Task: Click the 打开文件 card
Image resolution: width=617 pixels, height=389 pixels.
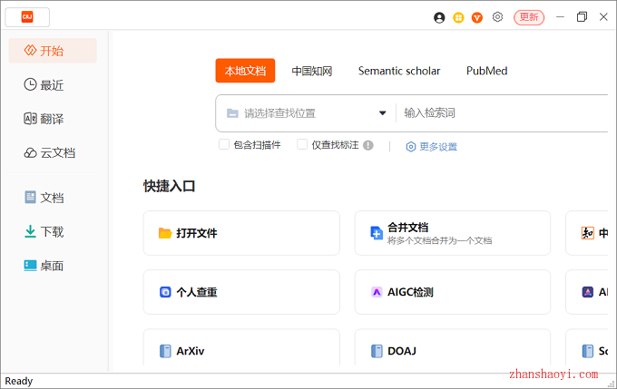Action: coord(241,233)
